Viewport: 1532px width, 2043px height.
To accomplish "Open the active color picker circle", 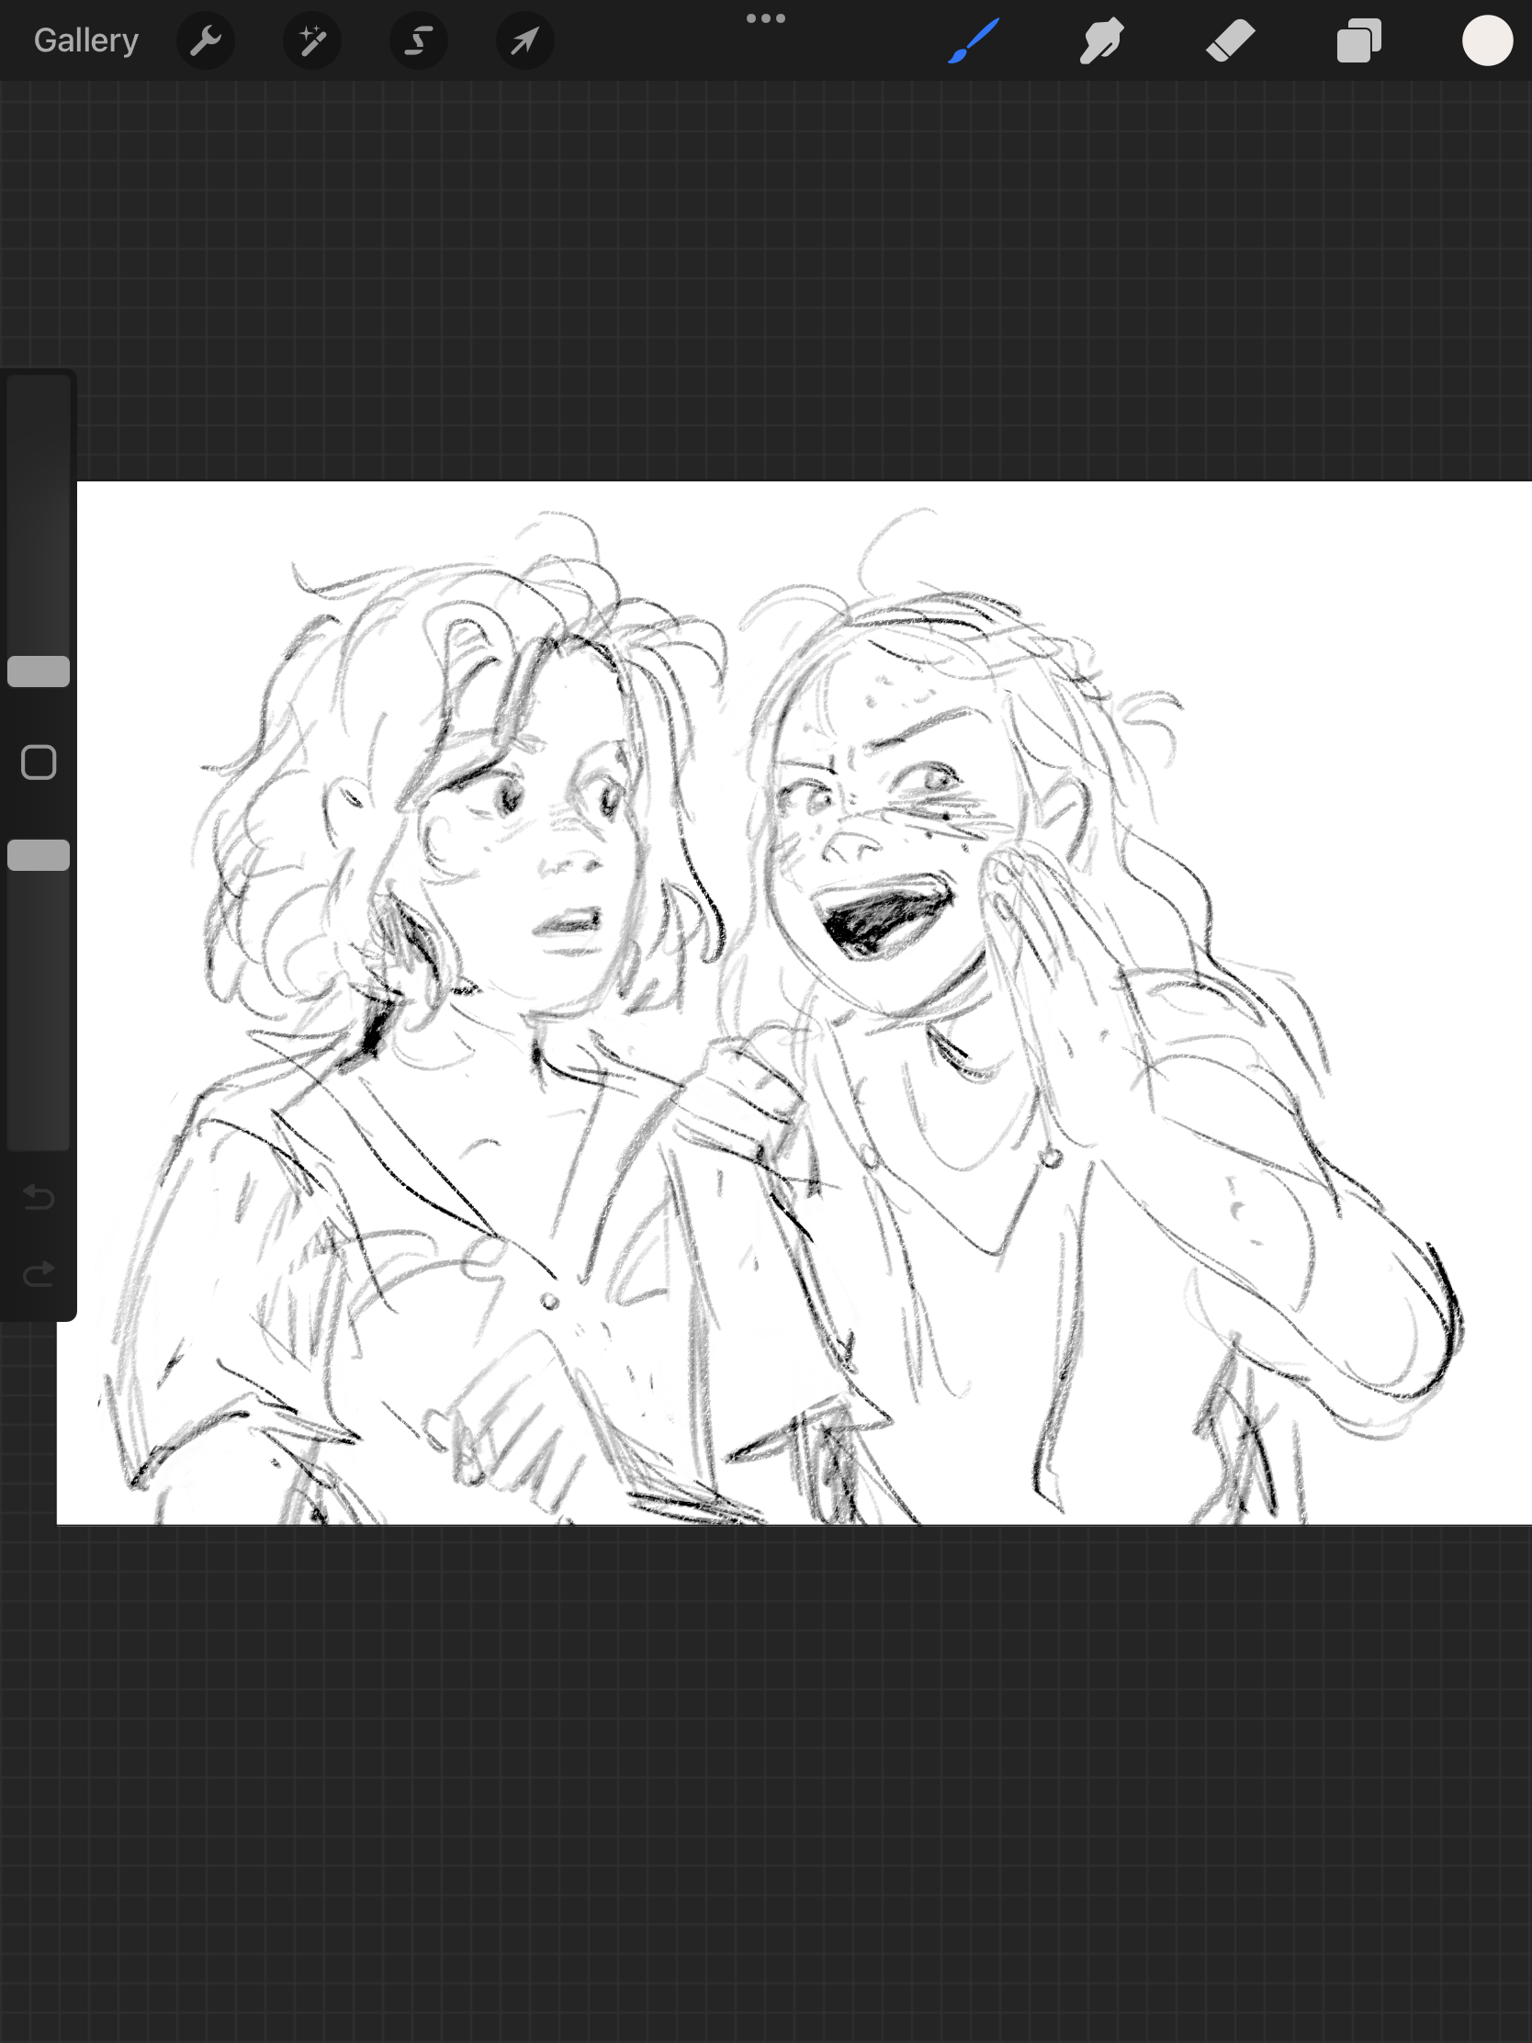I will pos(1487,40).
